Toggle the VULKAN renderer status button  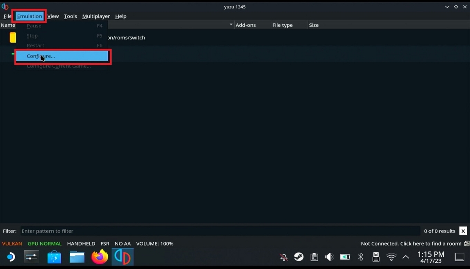(x=12, y=244)
